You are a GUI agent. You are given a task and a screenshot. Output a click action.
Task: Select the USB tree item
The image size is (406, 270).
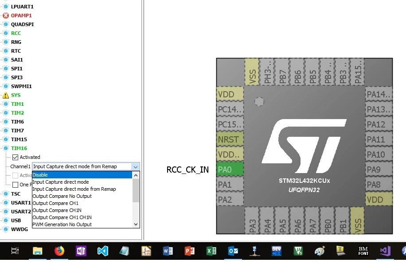pos(16,220)
